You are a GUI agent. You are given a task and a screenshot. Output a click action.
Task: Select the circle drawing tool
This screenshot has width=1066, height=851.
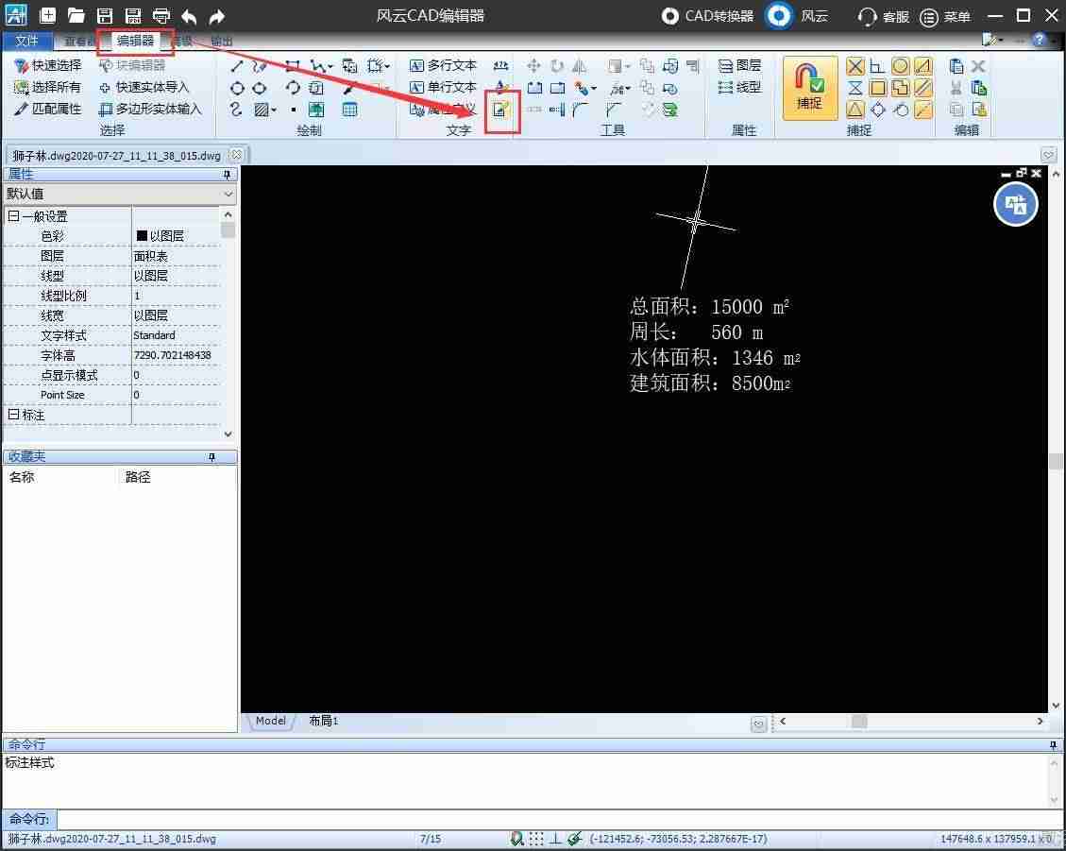click(x=237, y=88)
